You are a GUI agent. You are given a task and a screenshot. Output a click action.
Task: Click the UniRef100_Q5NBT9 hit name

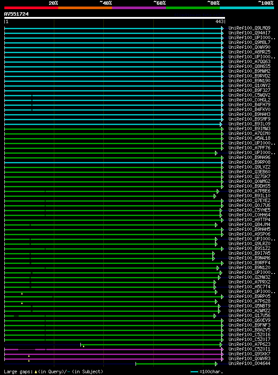(249, 306)
